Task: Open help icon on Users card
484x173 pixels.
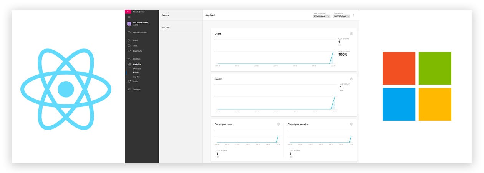Action: [x=351, y=33]
